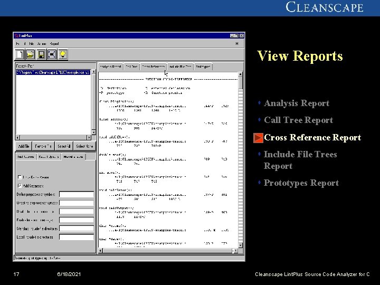Maximize the LintPlus window
The image size is (380, 285).
click(x=236, y=36)
